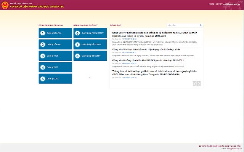The width and height of the screenshot is (244, 152).
Task: Click the national emblem logo in the header
Action: click(5, 5)
